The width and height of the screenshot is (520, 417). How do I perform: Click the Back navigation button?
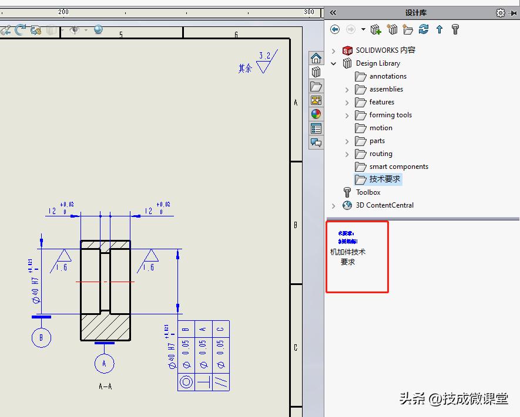[x=335, y=29]
